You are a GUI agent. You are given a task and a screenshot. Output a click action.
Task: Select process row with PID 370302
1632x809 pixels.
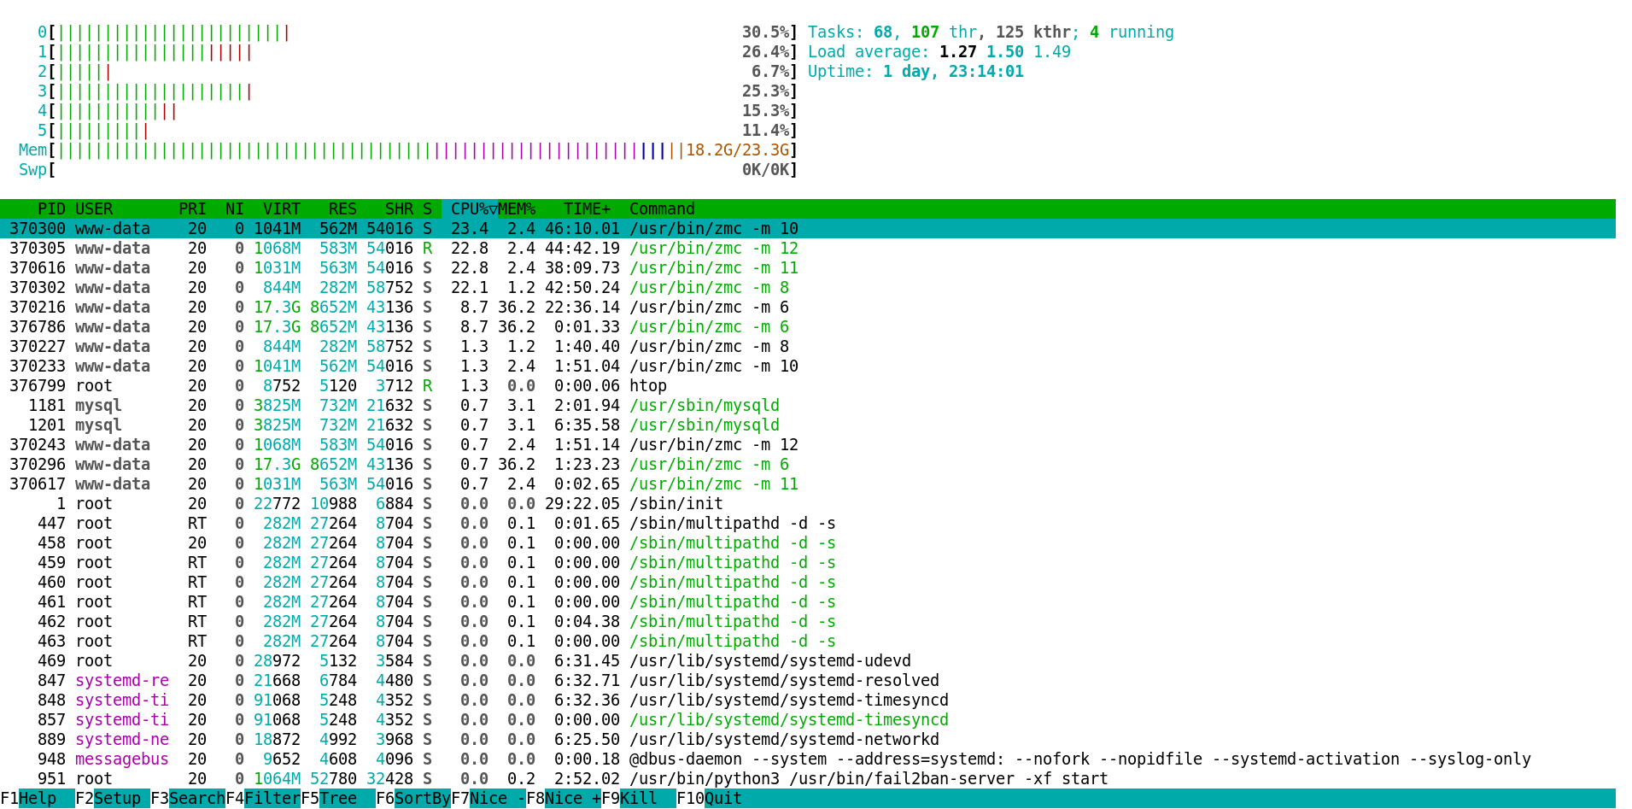point(808,288)
